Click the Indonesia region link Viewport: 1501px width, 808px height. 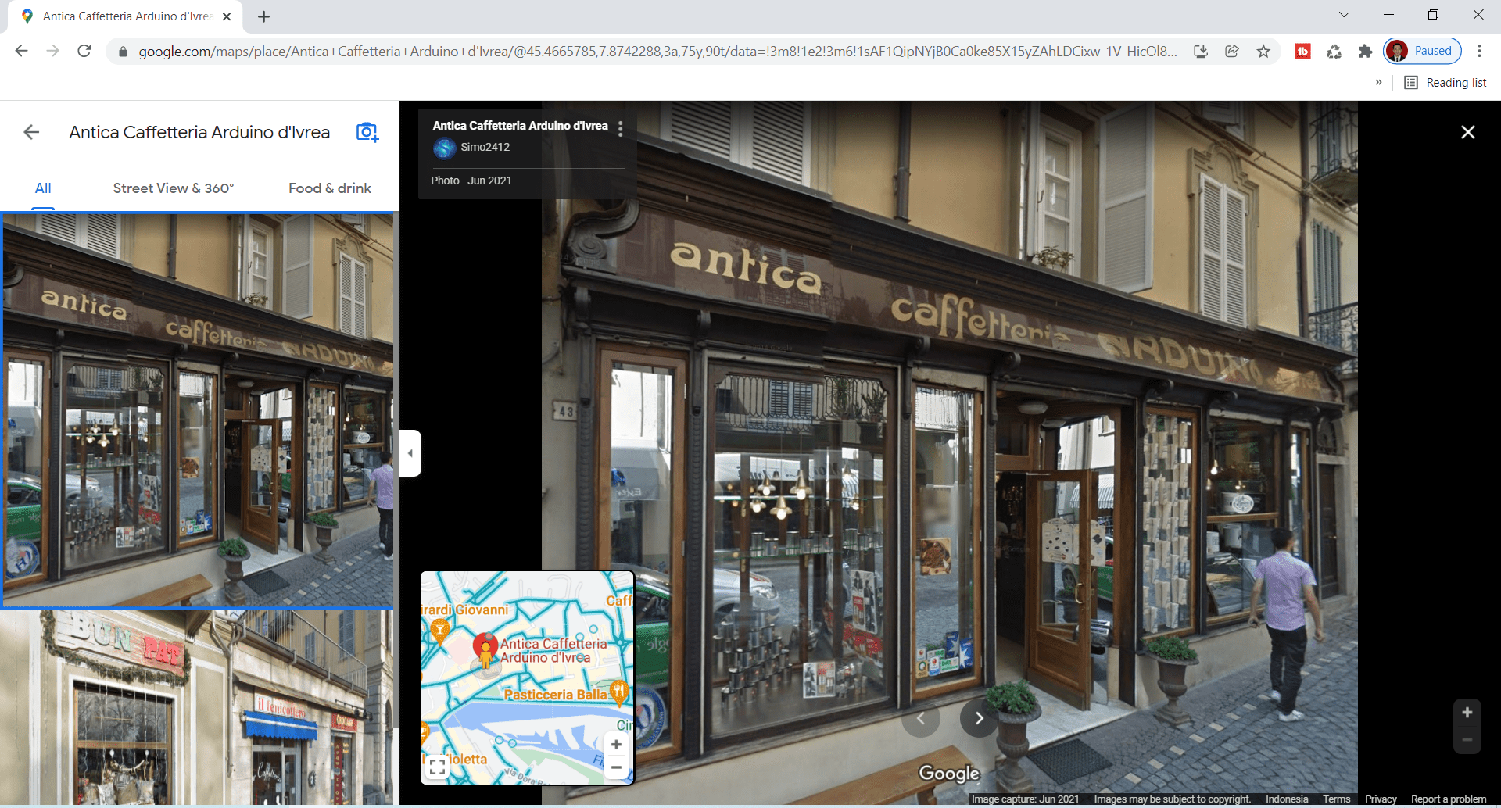tap(1287, 799)
